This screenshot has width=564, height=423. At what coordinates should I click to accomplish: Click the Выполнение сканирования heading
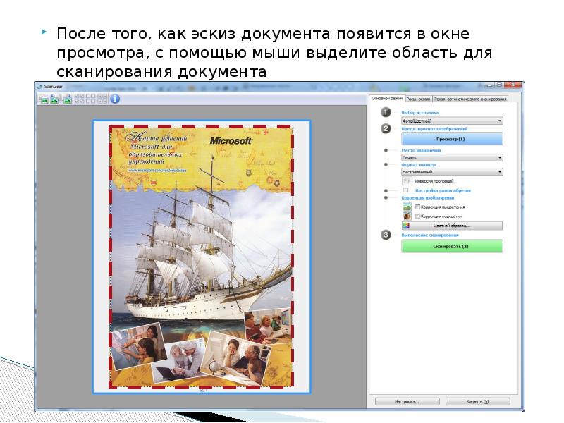[430, 235]
